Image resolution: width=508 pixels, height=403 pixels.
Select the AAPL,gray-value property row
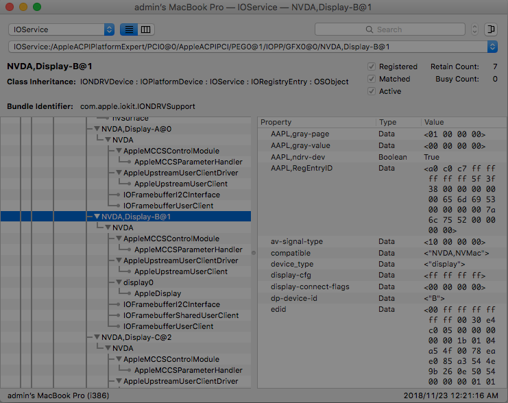coord(383,145)
